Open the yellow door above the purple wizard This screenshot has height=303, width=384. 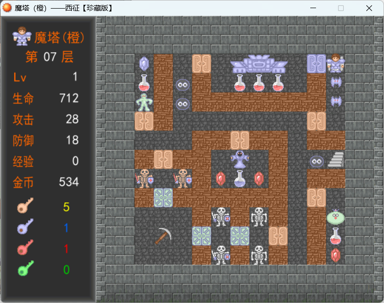(240, 140)
